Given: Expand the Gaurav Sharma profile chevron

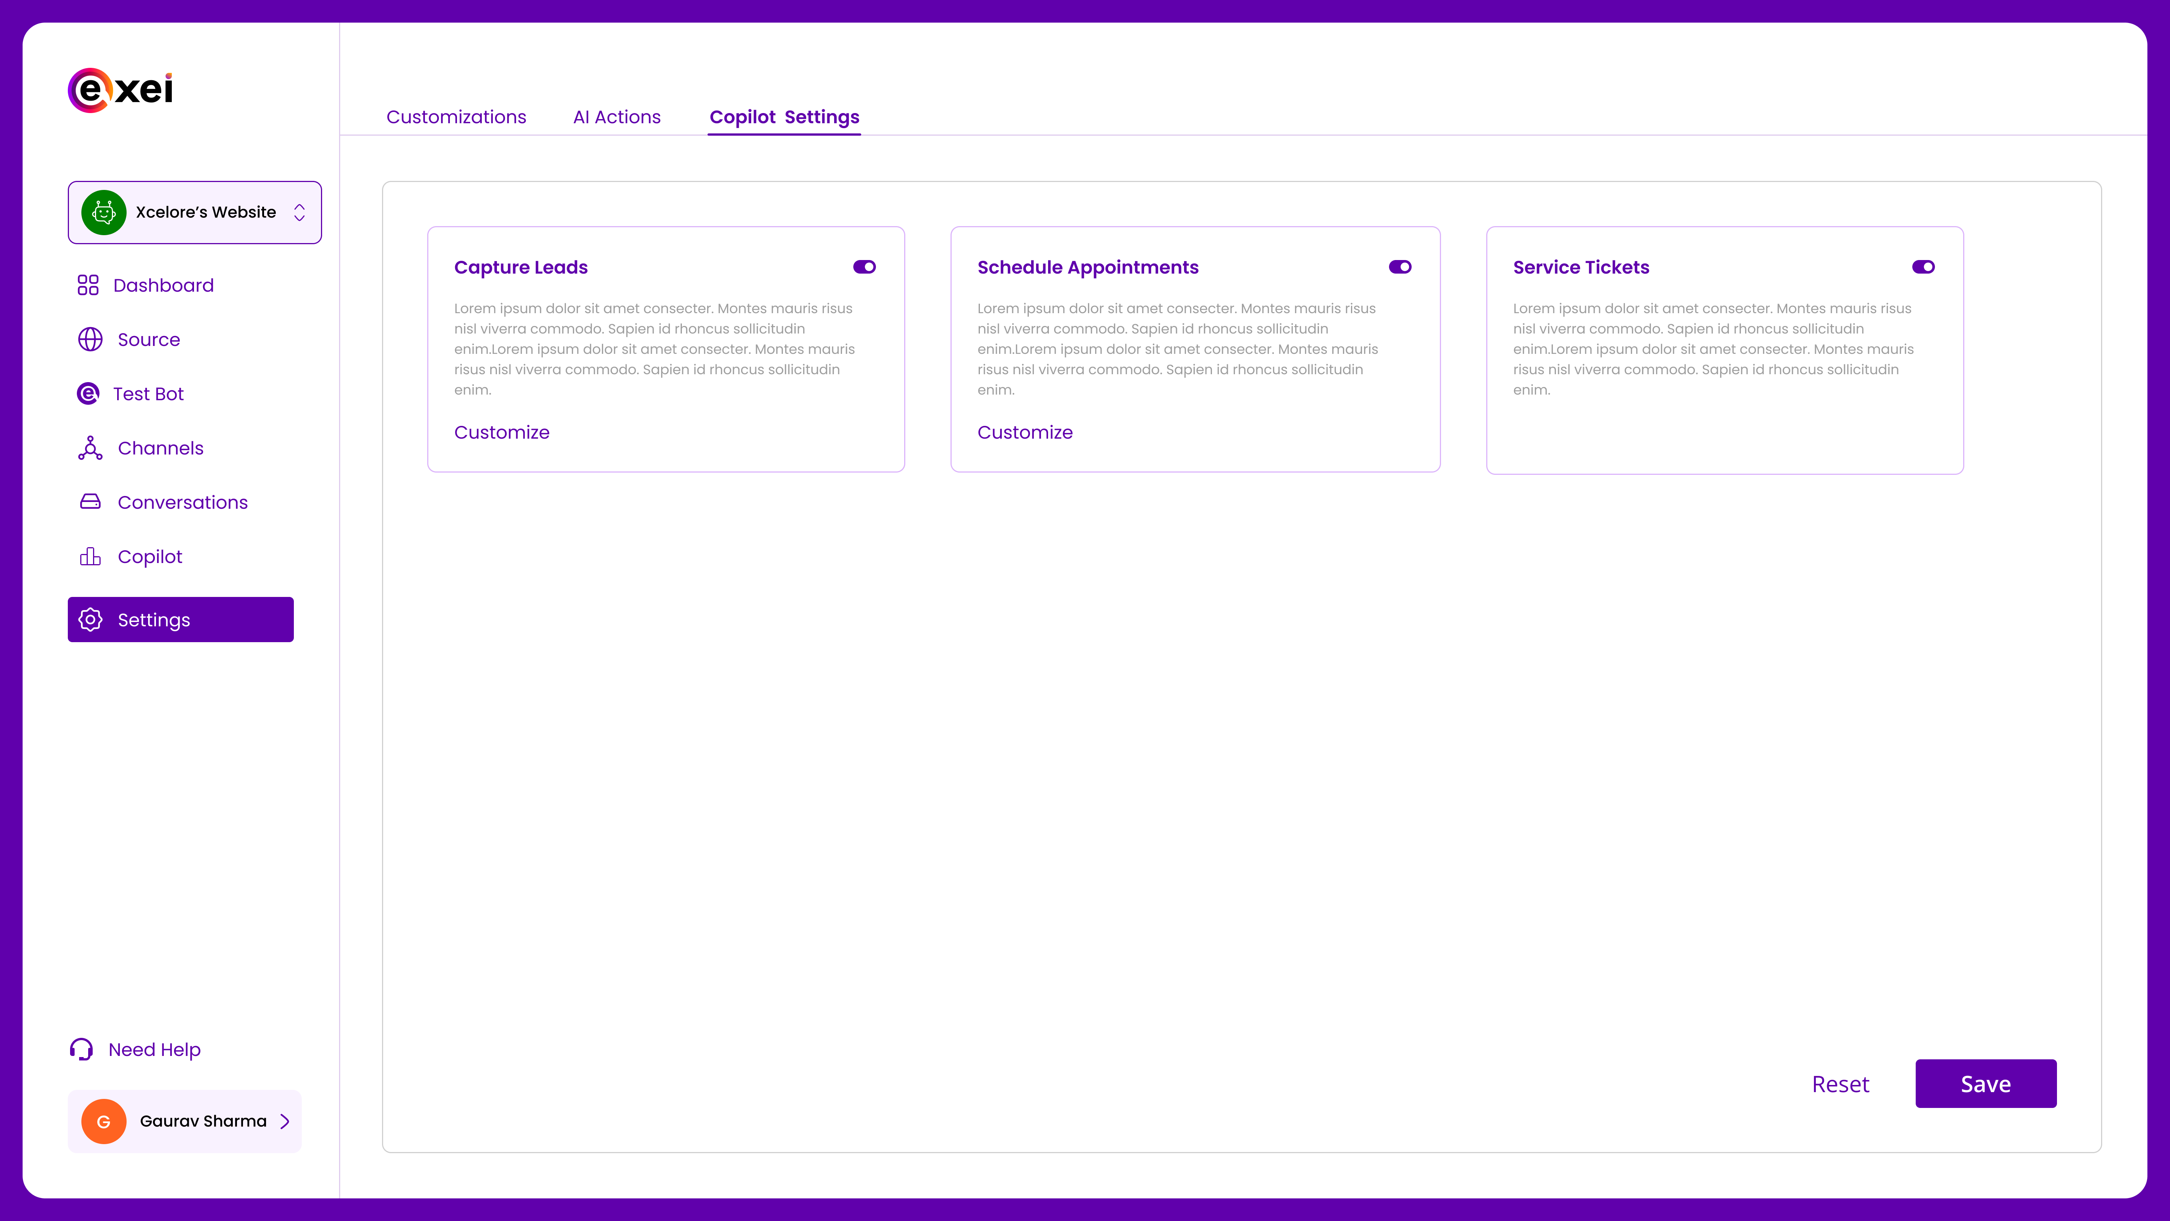Looking at the screenshot, I should pyautogui.click(x=285, y=1122).
